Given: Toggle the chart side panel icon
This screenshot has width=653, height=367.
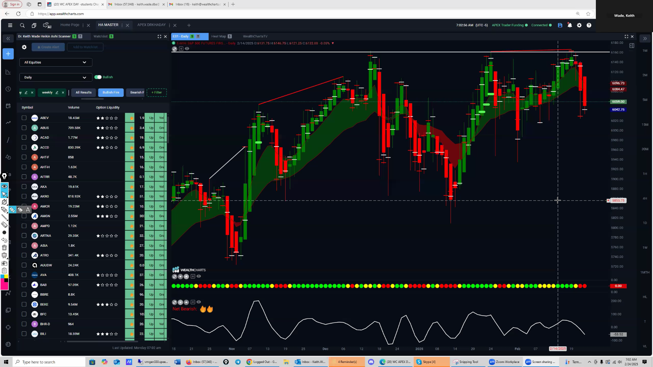Looking at the screenshot, I should 632,46.
